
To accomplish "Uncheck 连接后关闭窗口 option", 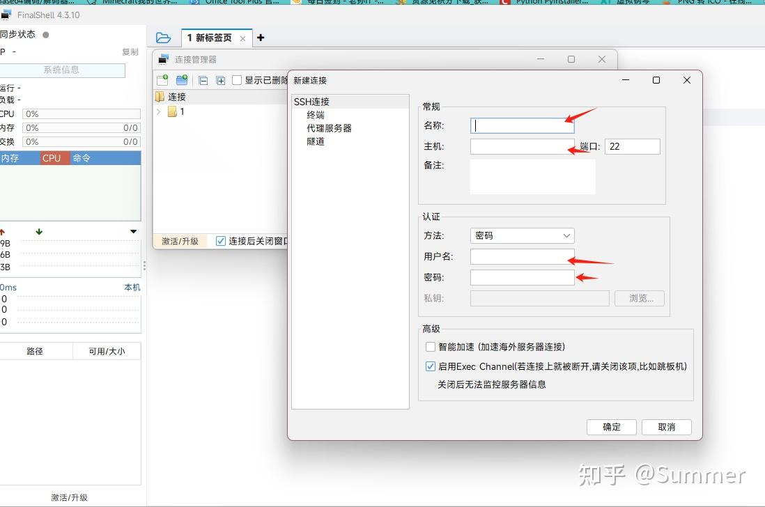I will click(221, 241).
